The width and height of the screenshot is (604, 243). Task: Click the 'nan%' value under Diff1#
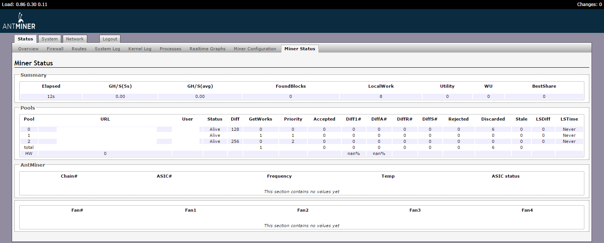(354, 153)
